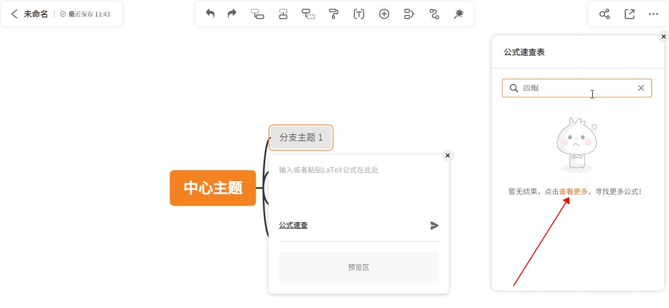Select the insert sibling topic tool
The height and width of the screenshot is (308, 669).
pos(257,14)
